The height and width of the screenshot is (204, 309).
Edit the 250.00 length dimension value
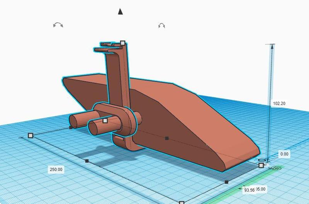tap(56, 169)
